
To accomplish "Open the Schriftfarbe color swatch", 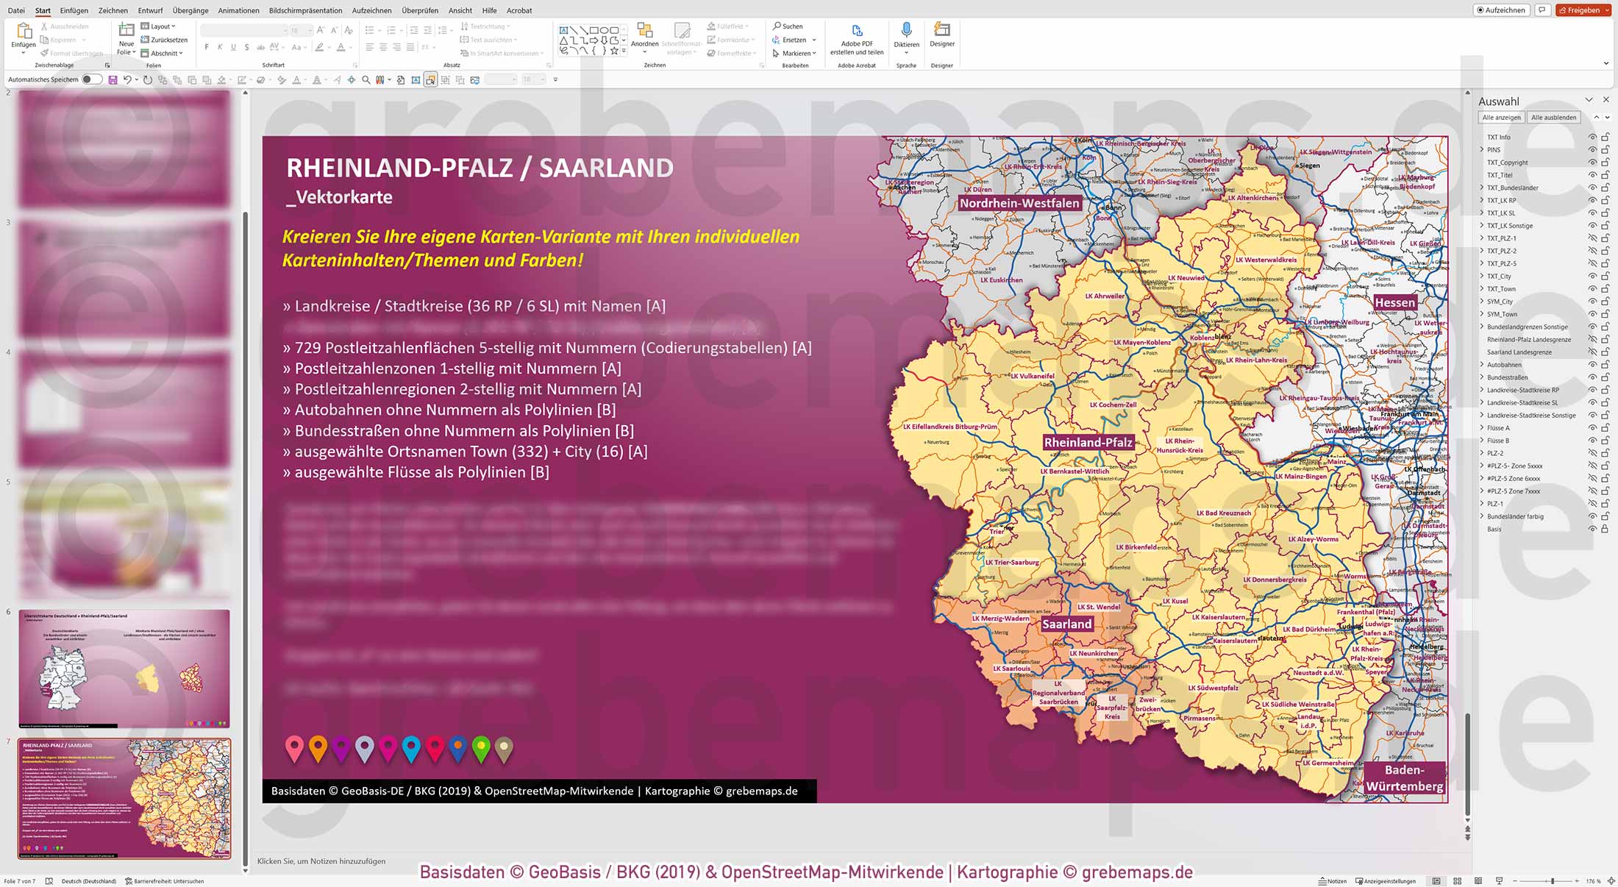I will click(x=342, y=46).
